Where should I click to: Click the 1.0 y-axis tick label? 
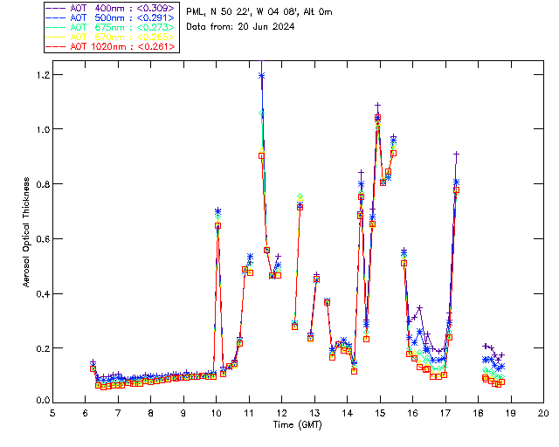click(43, 129)
